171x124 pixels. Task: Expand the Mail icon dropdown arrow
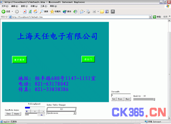(84, 11)
